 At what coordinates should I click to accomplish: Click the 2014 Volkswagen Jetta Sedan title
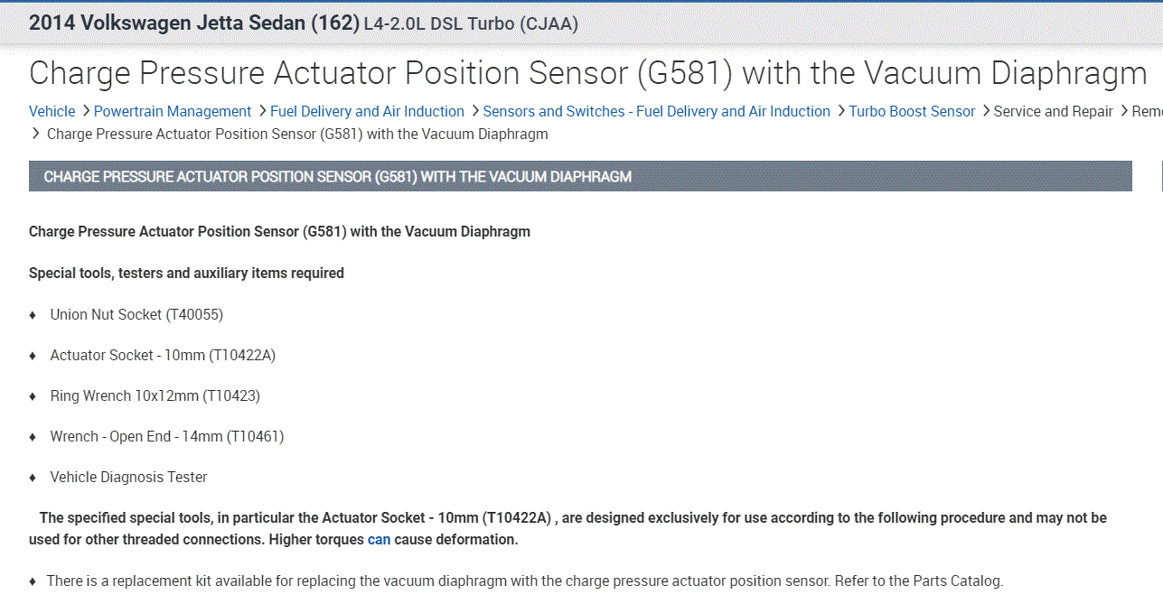tap(194, 23)
